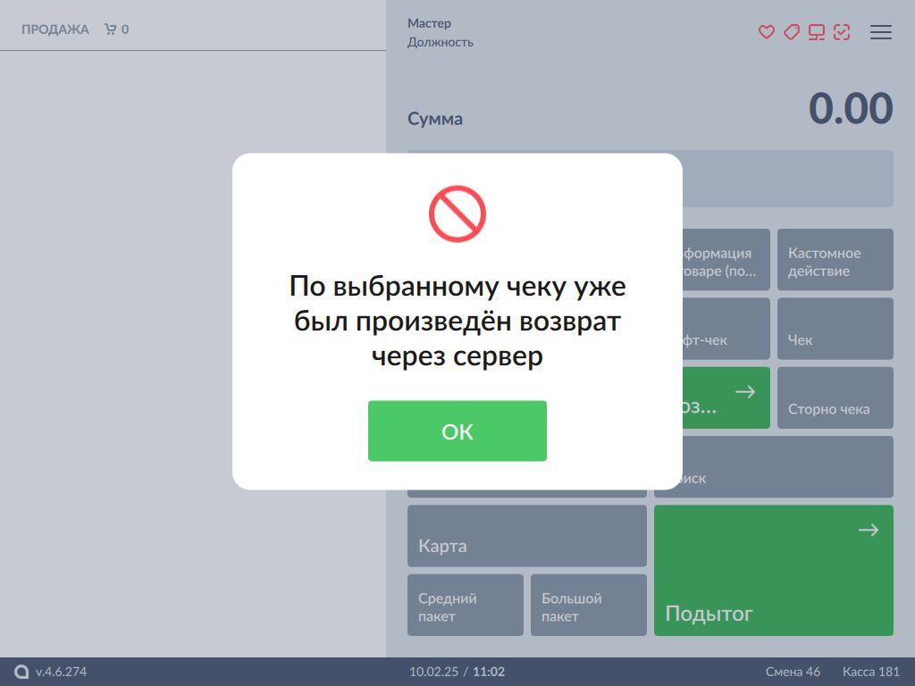Select the Карта payment button
This screenshot has width=915, height=686.
point(526,536)
